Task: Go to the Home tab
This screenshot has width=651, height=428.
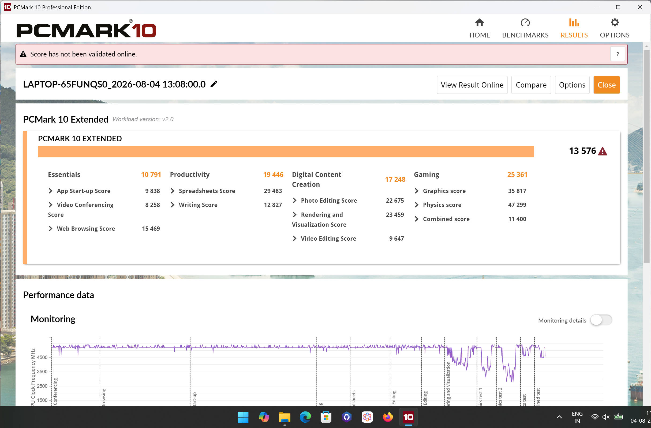Action: pos(480,28)
